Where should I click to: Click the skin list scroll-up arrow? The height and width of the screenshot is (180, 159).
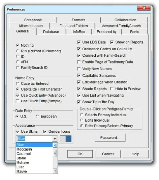pyautogui.click(x=55, y=145)
